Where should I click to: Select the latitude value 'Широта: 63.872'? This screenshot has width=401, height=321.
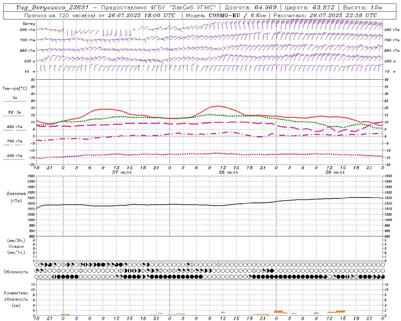[310, 8]
